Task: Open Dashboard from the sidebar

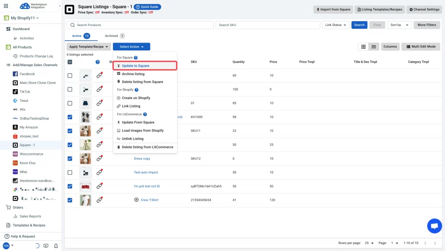Action: tap(21, 29)
